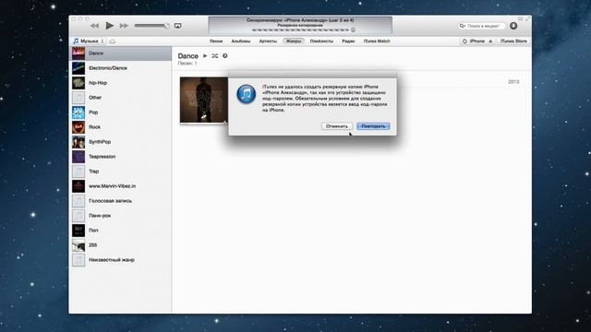591x332 pixels.
Task: Select the Trap genre
Action: [121, 172]
